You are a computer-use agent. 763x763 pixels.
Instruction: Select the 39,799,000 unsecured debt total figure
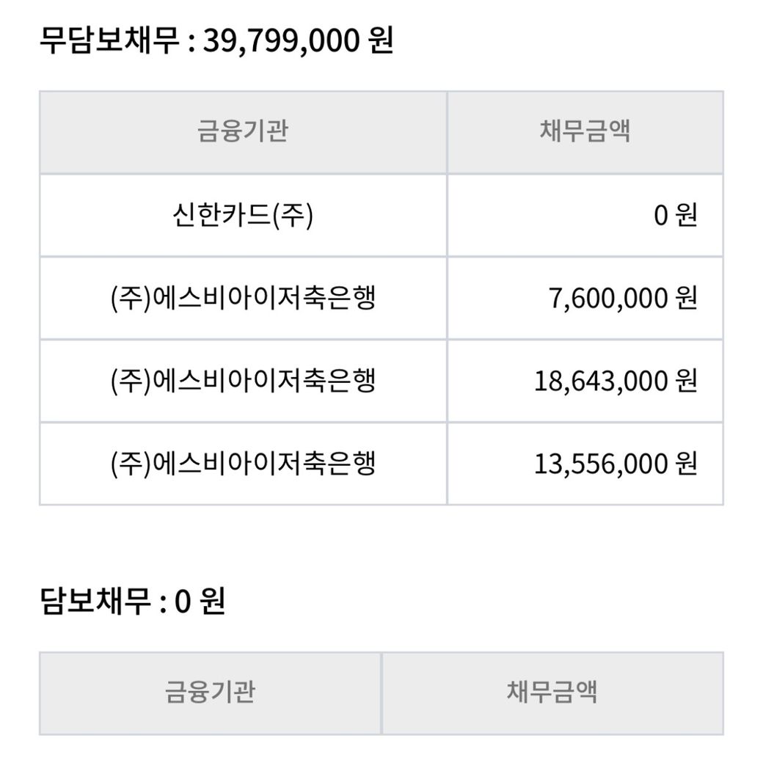click(x=282, y=40)
